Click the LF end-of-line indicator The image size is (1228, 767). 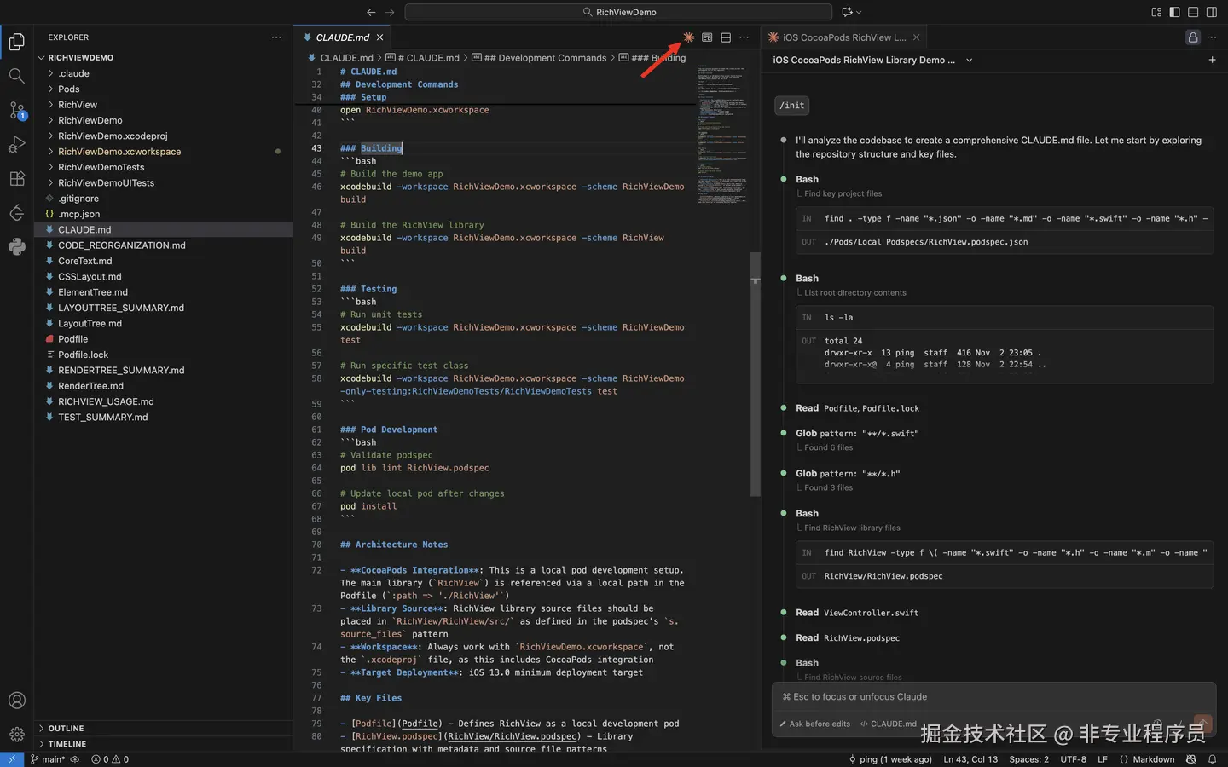1103,759
